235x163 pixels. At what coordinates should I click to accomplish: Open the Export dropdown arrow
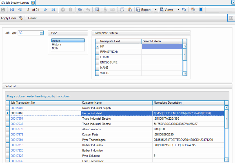coord(156,10)
